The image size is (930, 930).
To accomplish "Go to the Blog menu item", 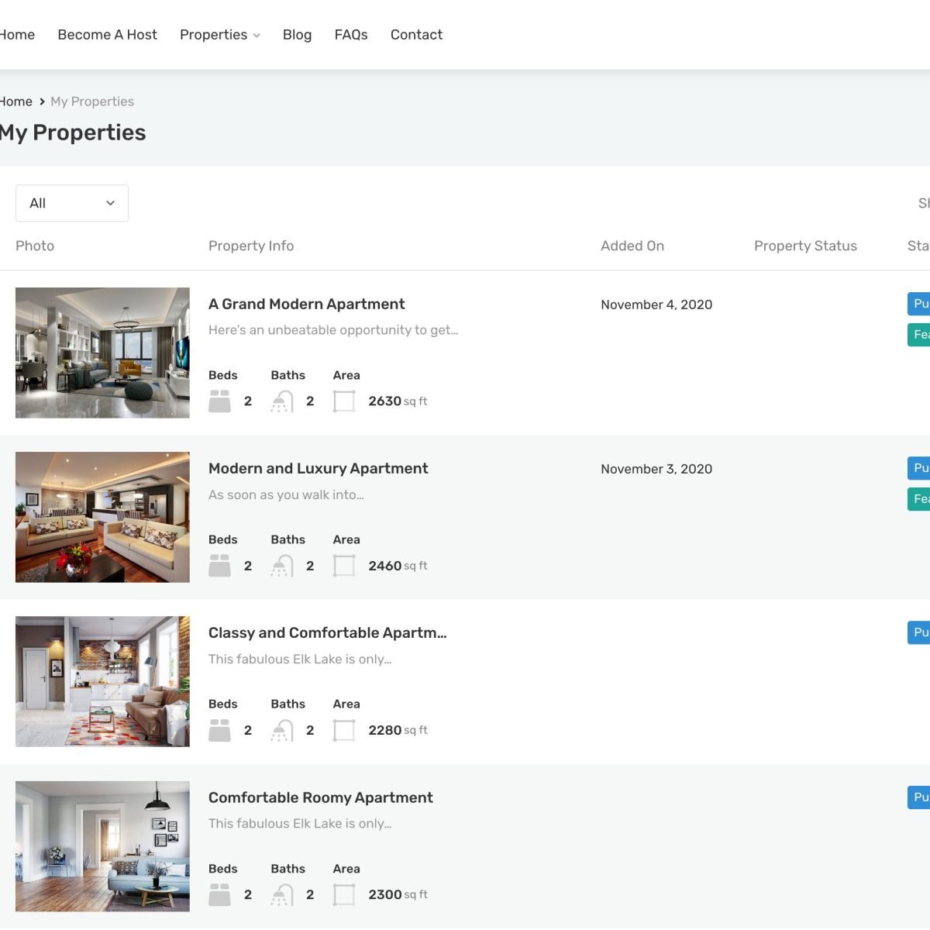I will tap(297, 35).
